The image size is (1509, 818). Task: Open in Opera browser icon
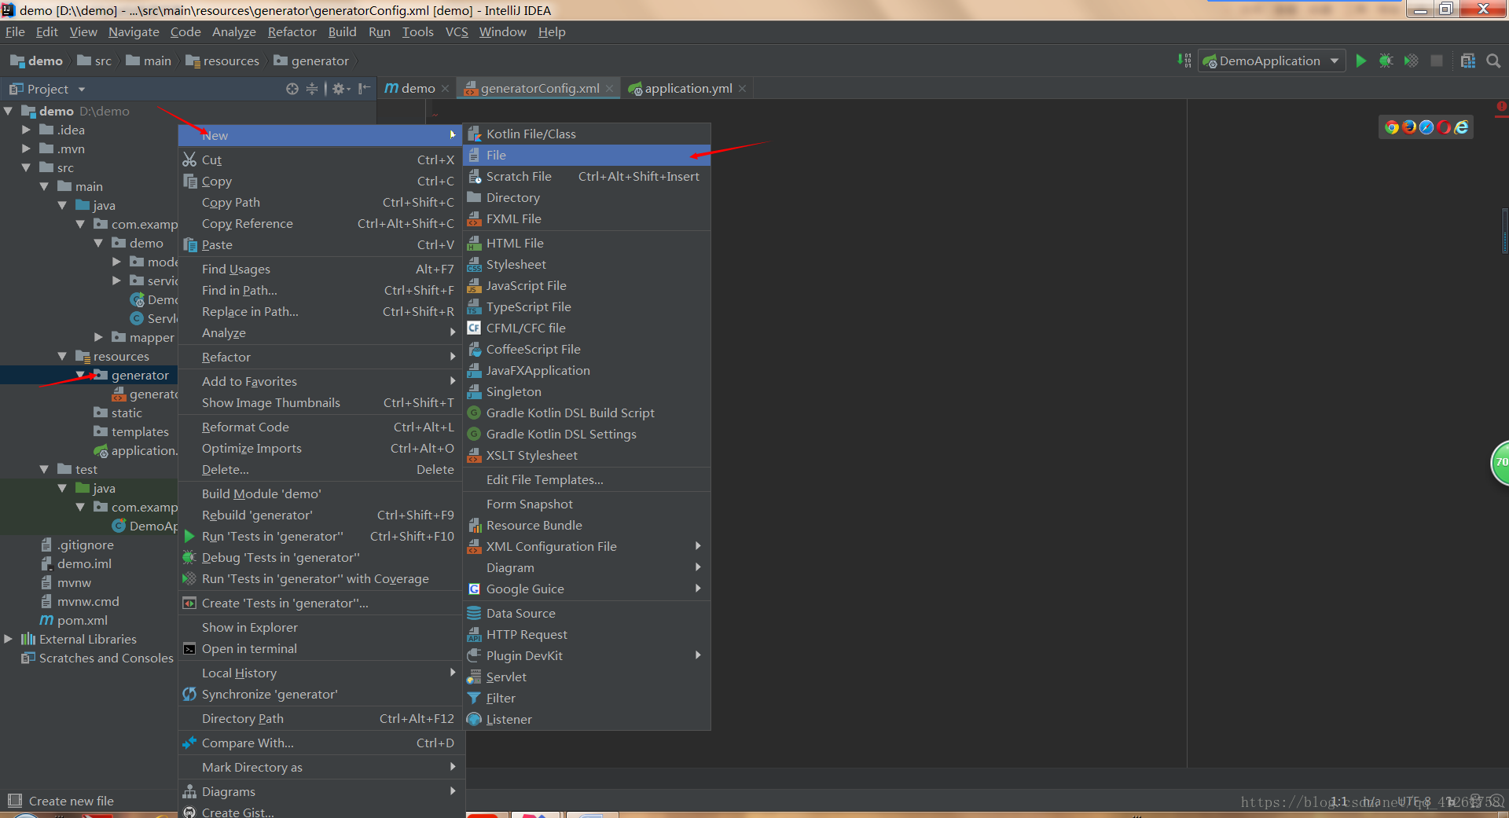click(1444, 127)
